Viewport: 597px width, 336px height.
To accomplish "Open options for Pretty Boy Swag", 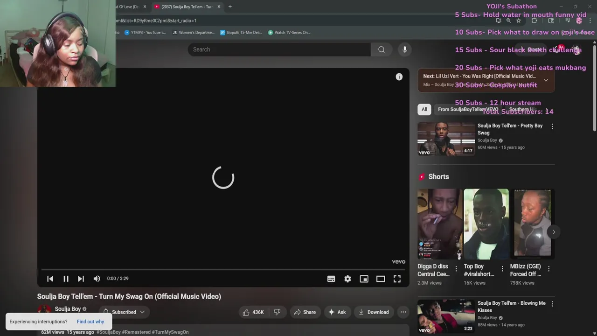I will coord(552,126).
